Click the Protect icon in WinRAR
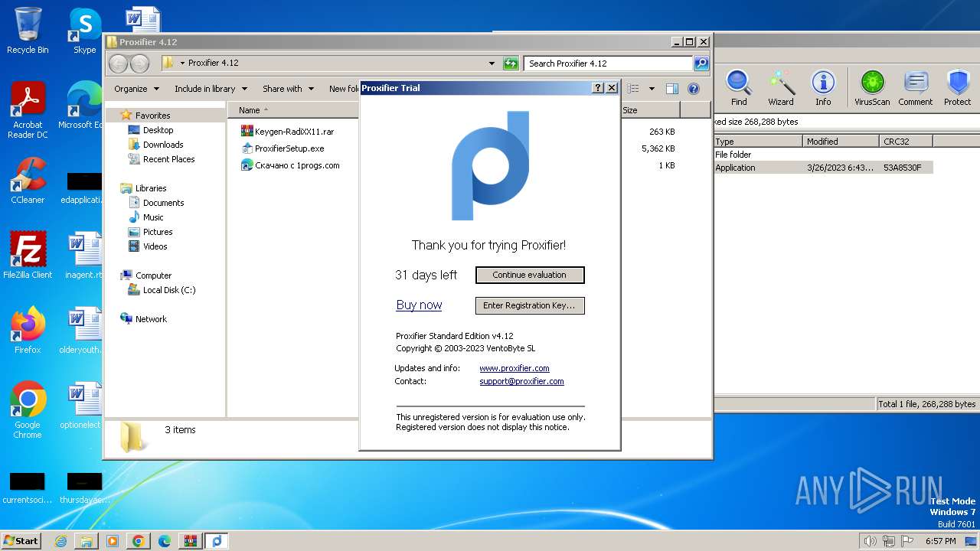The width and height of the screenshot is (980, 551). (x=957, y=88)
